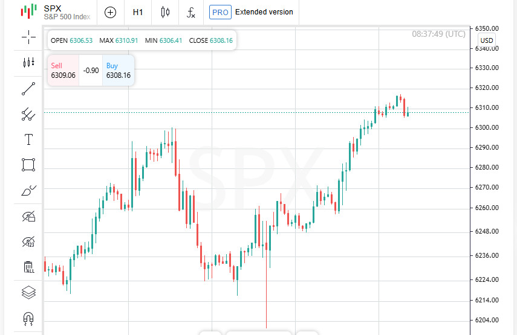Image resolution: width=517 pixels, height=335 pixels.
Task: Select the crosshair cursor tool
Action: (x=28, y=38)
